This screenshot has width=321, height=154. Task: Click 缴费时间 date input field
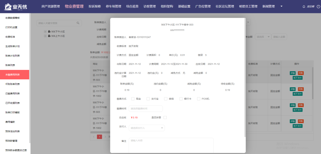(146, 108)
